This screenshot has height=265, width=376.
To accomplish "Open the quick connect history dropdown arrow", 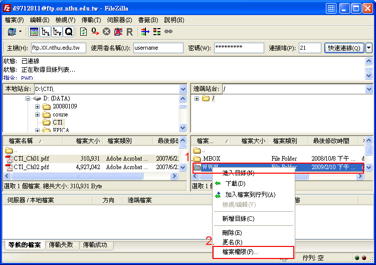I will [x=369, y=48].
